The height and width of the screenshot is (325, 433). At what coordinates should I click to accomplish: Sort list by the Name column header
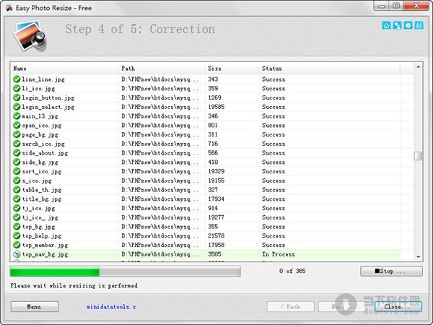[x=64, y=68]
